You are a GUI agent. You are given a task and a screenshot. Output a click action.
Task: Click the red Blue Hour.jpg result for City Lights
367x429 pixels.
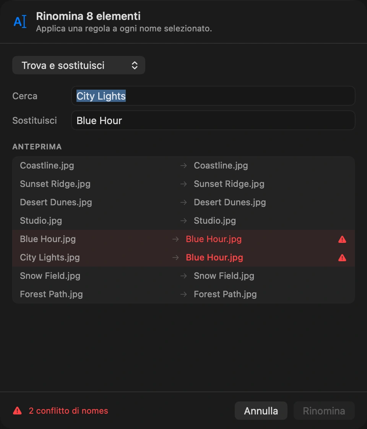214,257
